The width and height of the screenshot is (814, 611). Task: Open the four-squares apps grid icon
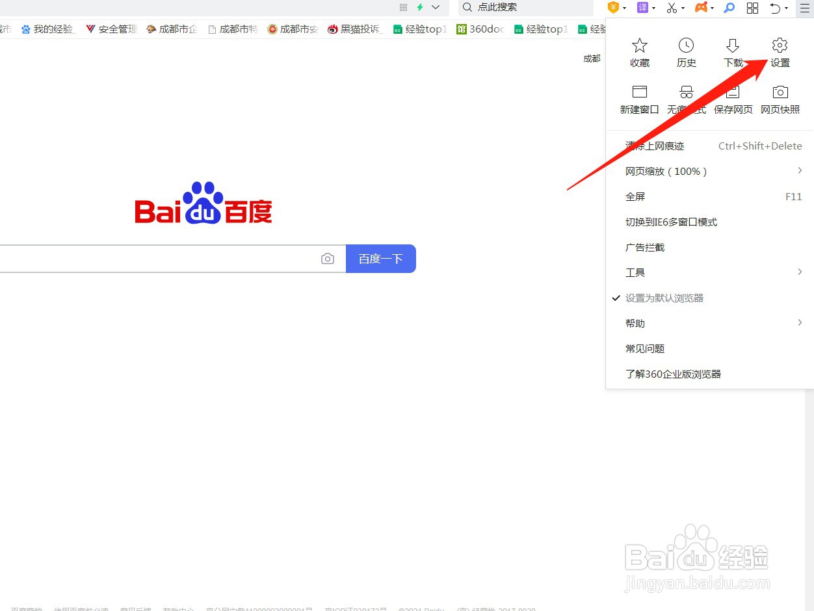point(753,8)
